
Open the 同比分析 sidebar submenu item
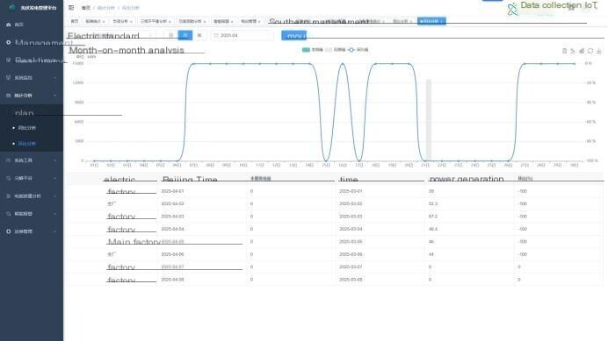point(27,128)
